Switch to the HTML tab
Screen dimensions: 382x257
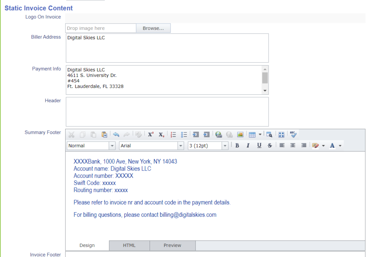[129, 245]
